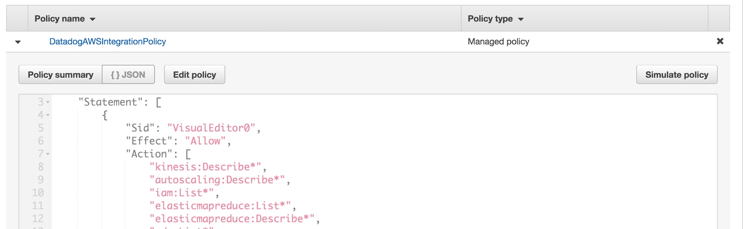743x229 pixels.
Task: Collapse the DatadogAWSIntegrationPolicy row triangle
Action: (18, 42)
